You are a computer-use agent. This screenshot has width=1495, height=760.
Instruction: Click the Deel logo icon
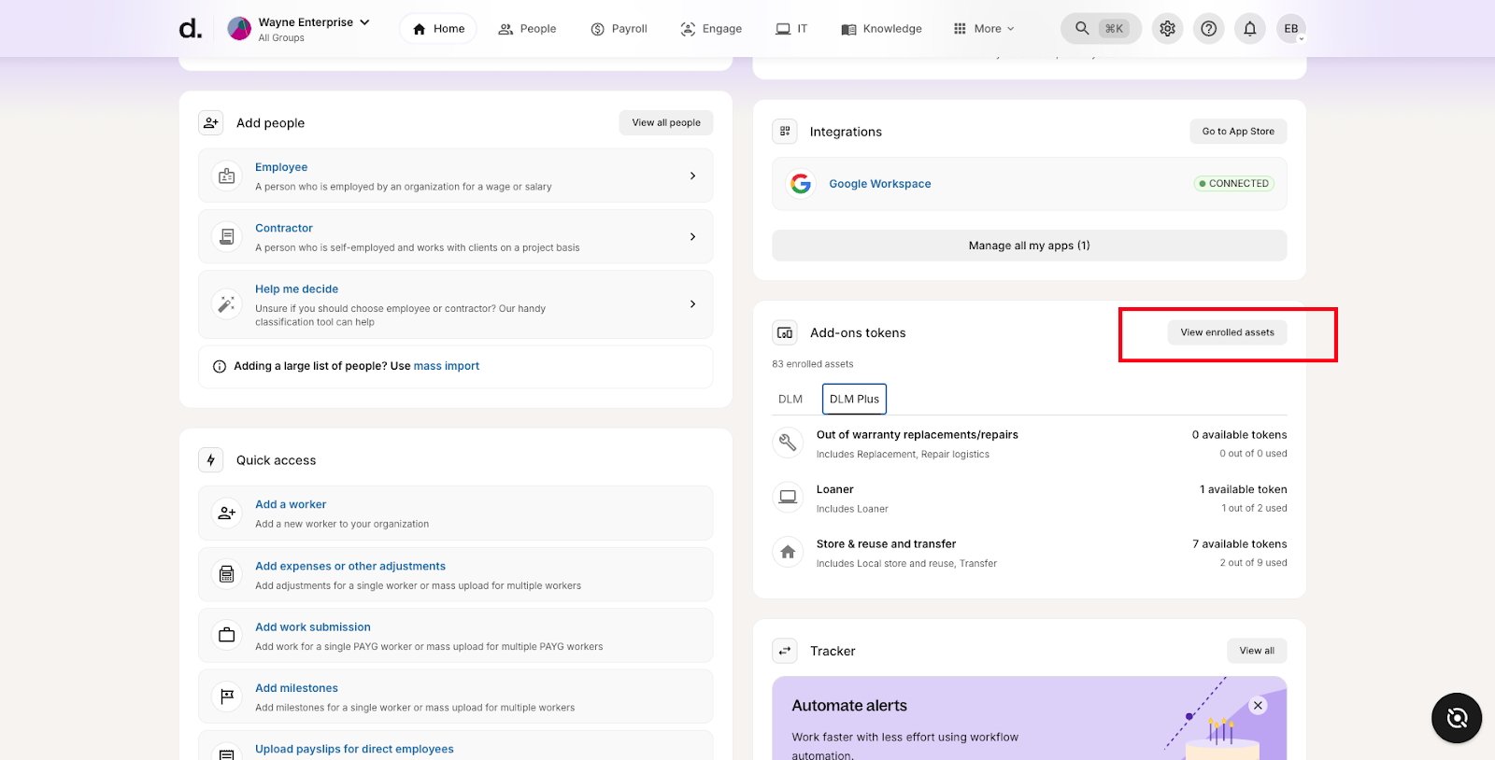coord(190,29)
